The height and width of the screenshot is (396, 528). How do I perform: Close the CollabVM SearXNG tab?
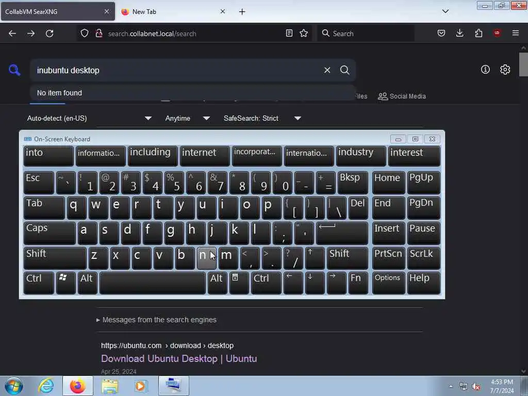[x=106, y=11]
